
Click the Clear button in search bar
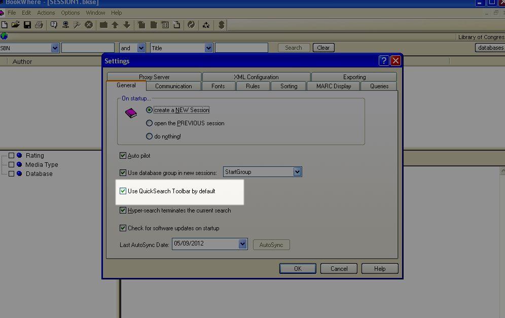pos(323,48)
